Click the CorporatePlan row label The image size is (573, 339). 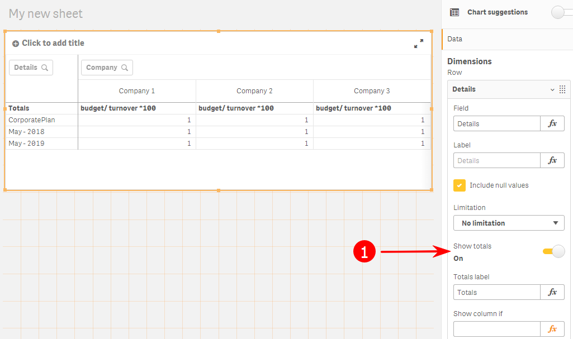pyautogui.click(x=32, y=120)
